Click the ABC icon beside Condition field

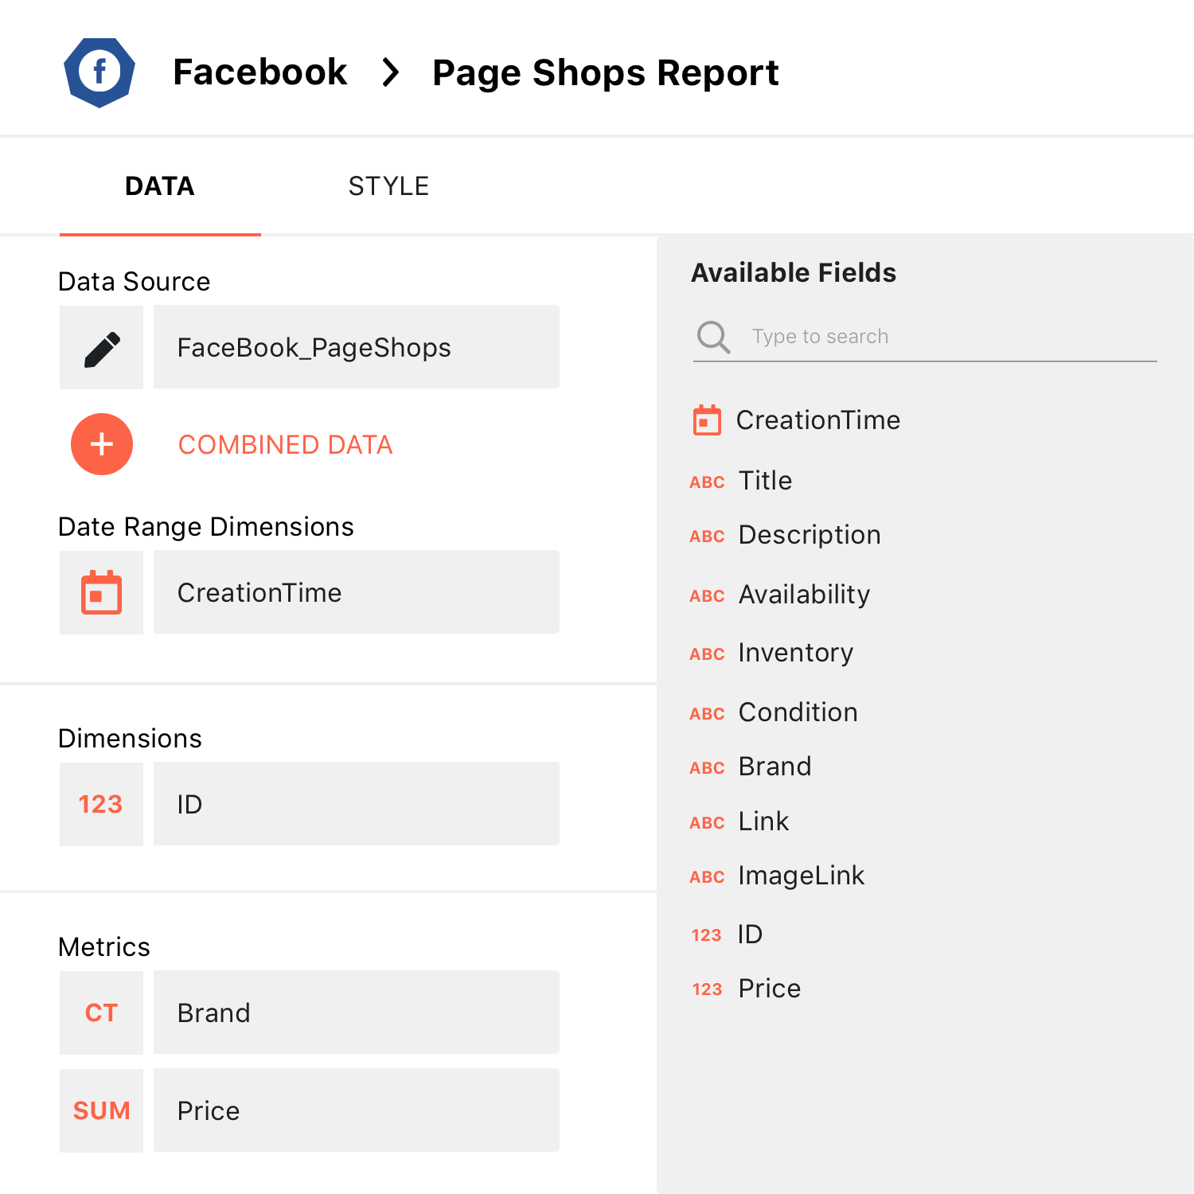click(x=707, y=714)
